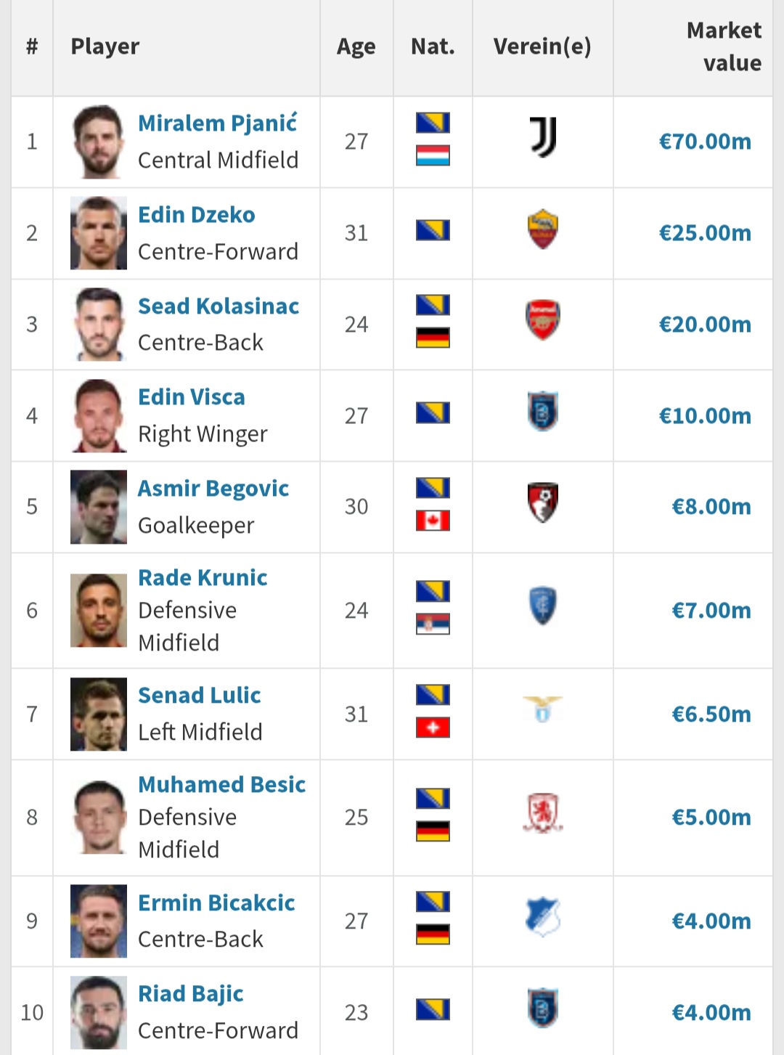Click the Arsenal club crest
Screen dimensions: 784x1055
click(543, 319)
